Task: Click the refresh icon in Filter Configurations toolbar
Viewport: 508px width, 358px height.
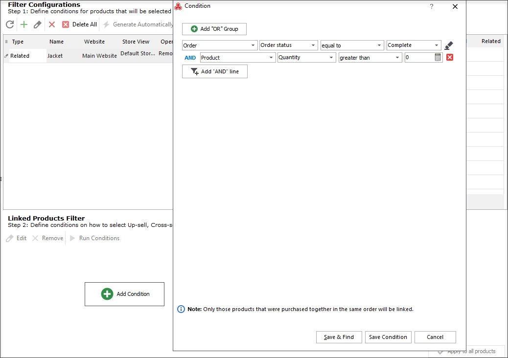Action: click(10, 24)
